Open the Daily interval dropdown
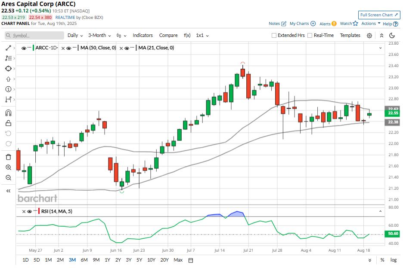Screen dimensions: 403x268 (75, 35)
